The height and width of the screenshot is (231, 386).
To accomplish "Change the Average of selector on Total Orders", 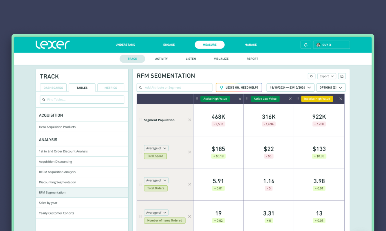I will (156, 180).
